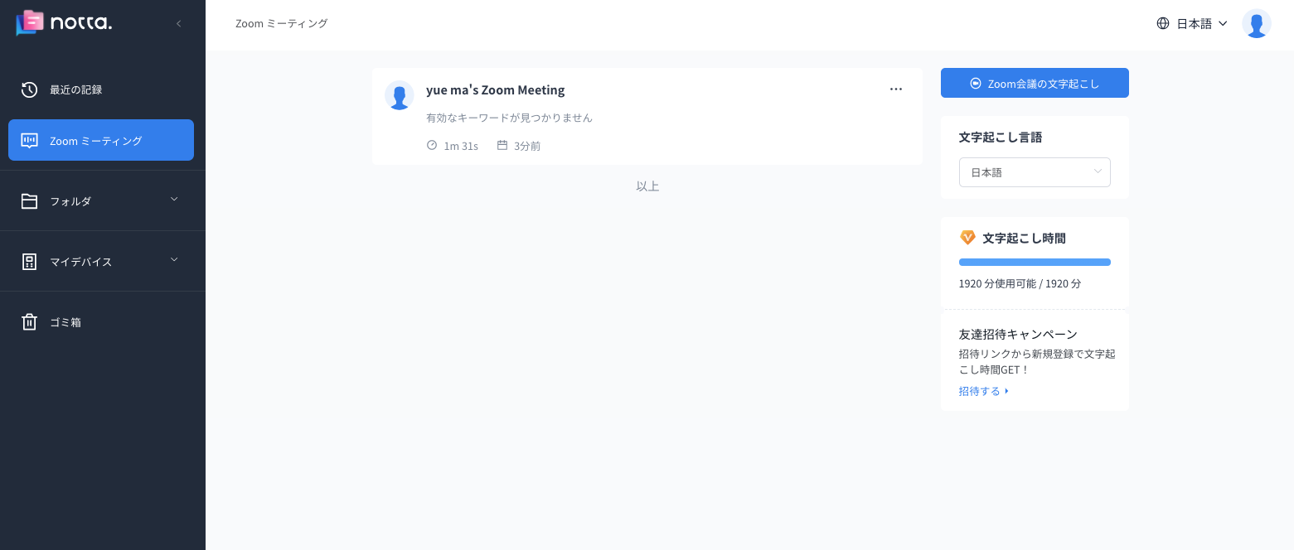Expand the フォルダ section
1294x550 pixels.
(x=174, y=199)
